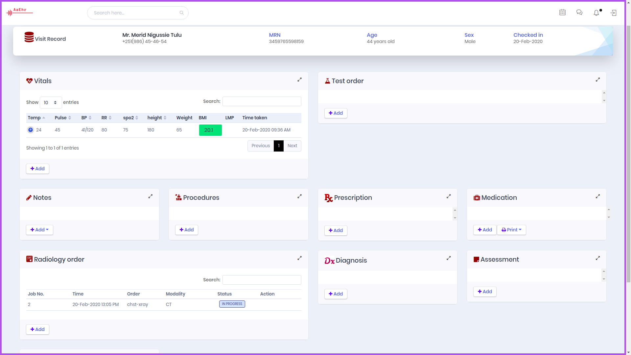Click the green BMI 20.1 badge

click(x=210, y=130)
